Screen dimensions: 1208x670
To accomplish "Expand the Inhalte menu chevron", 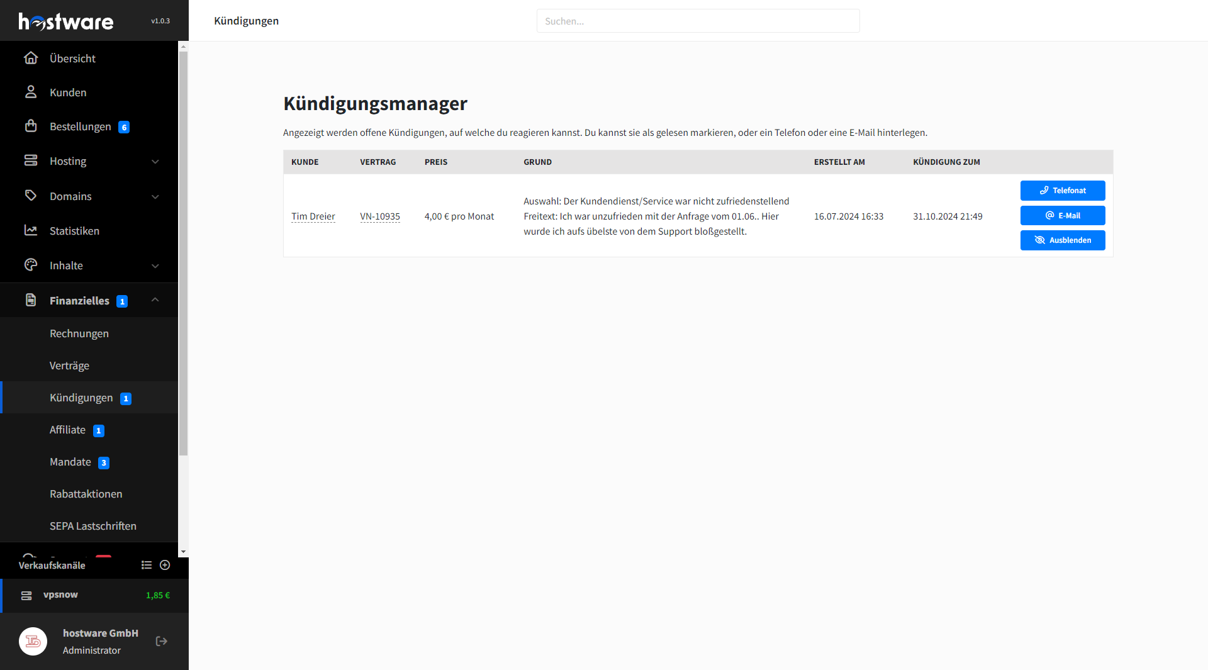I will click(x=155, y=266).
